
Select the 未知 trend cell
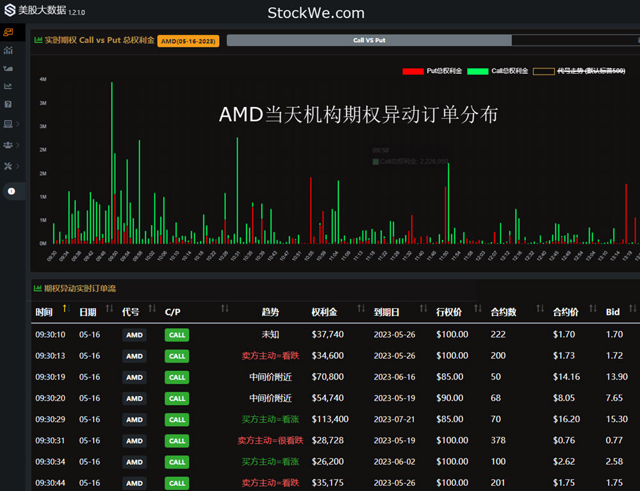click(270, 335)
